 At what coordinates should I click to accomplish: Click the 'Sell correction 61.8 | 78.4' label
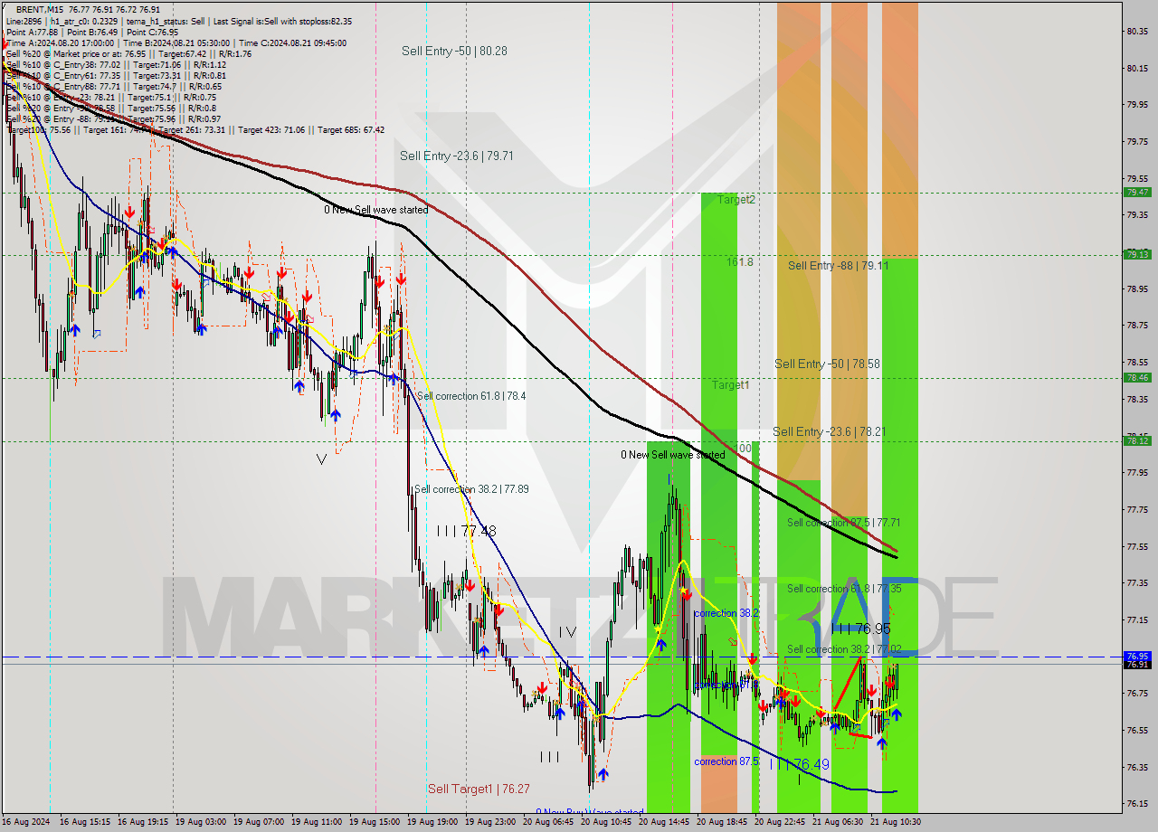click(471, 396)
